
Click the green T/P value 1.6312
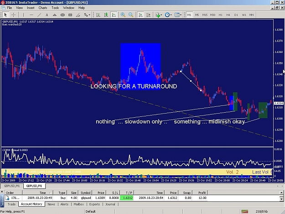[x=126, y=198]
